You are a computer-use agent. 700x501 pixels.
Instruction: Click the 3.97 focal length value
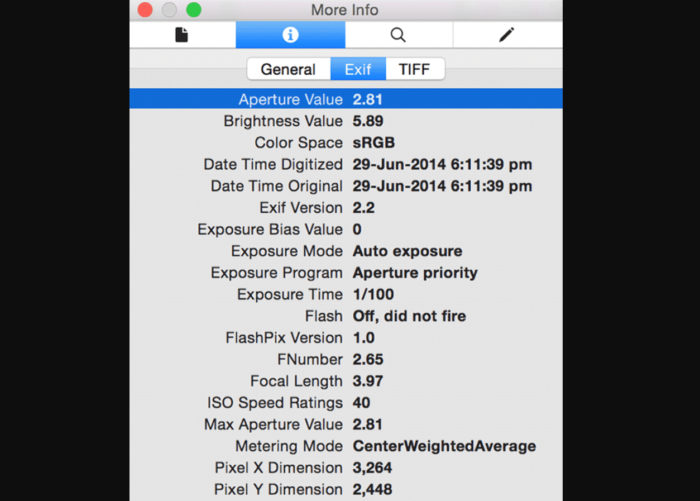pyautogui.click(x=368, y=381)
